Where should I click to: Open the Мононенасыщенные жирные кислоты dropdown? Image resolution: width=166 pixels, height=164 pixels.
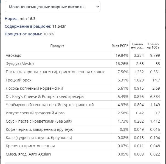[52, 7]
